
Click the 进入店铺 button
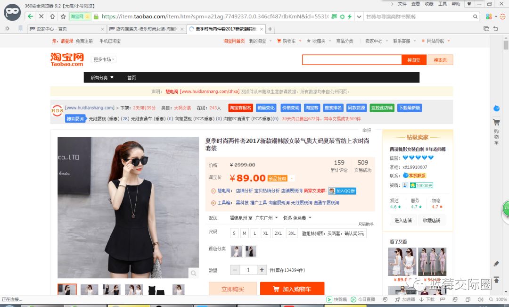pyautogui.click(x=403, y=220)
